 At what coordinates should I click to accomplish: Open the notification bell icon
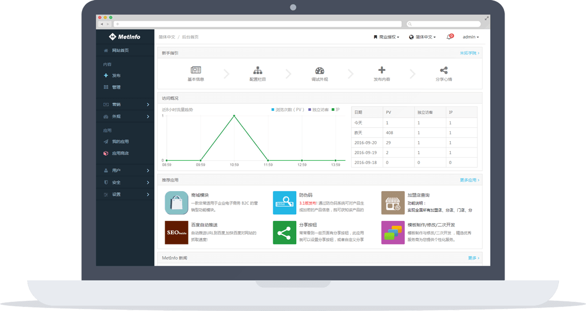[449, 37]
